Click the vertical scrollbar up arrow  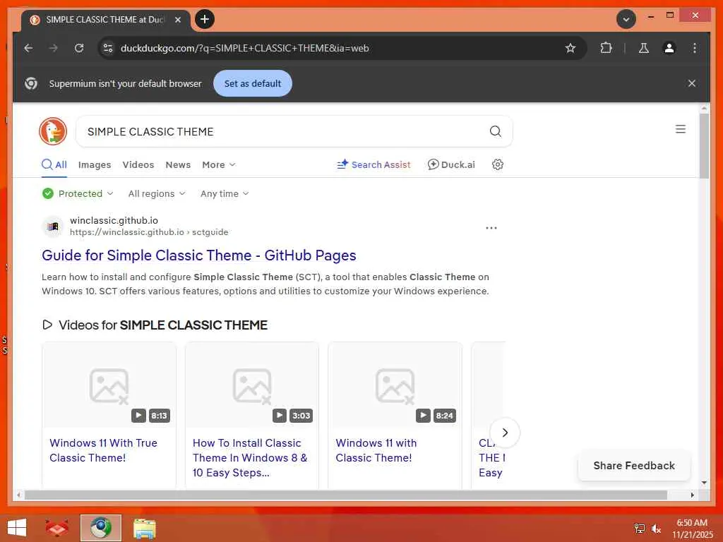704,108
